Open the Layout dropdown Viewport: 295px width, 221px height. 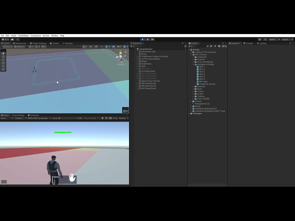tap(287, 40)
